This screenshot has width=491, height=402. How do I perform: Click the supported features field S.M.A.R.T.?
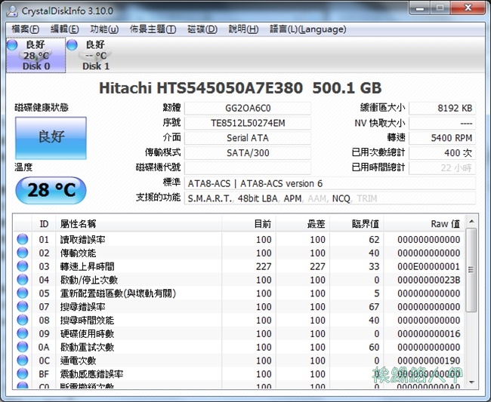[x=330, y=198]
